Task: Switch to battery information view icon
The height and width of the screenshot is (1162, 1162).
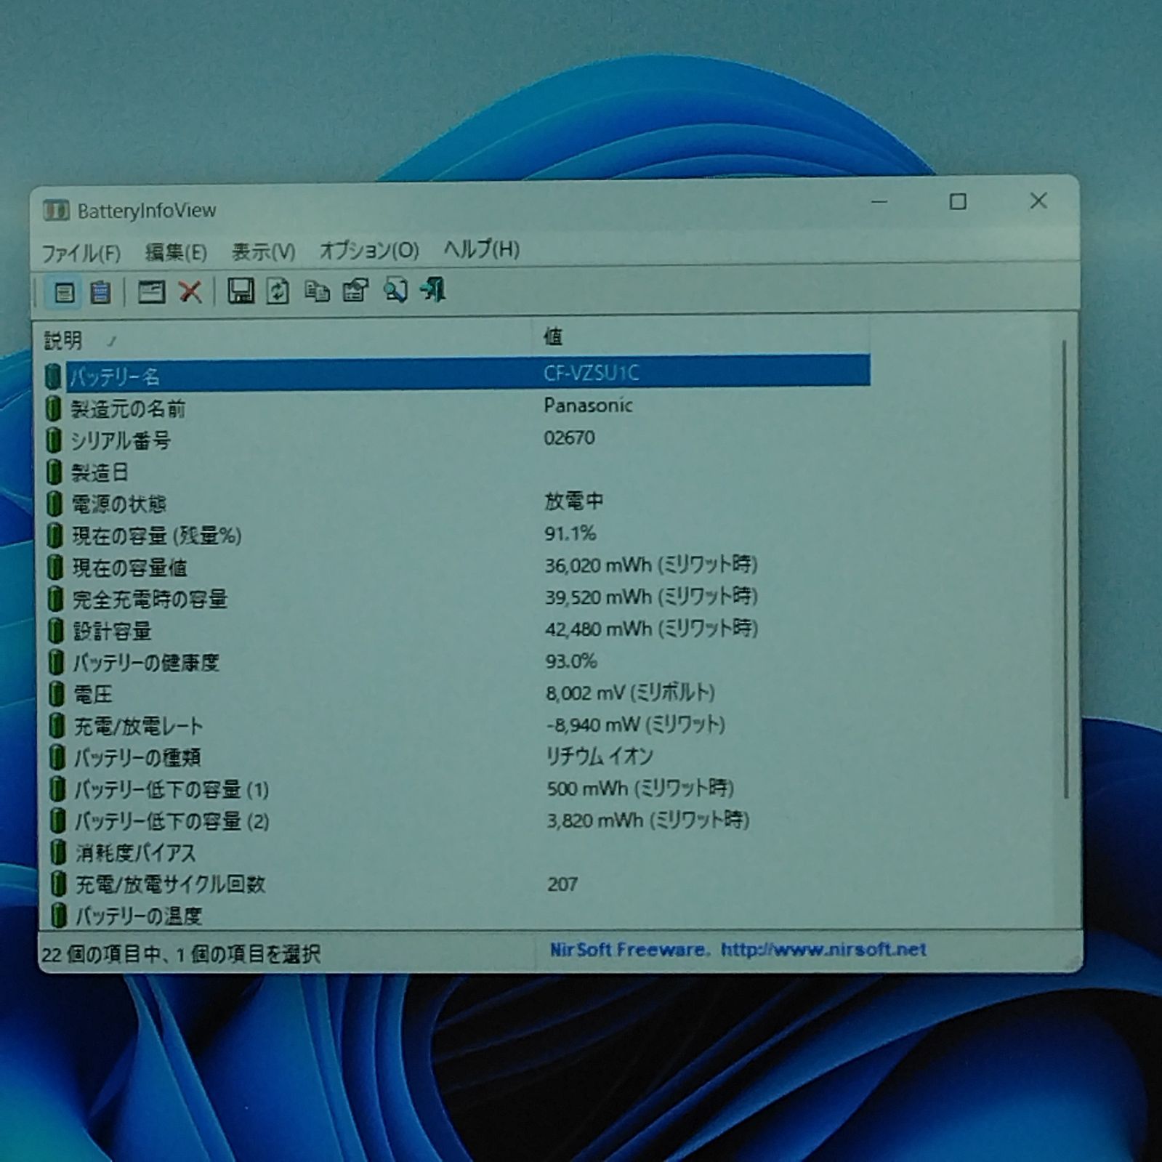Action: [64, 292]
